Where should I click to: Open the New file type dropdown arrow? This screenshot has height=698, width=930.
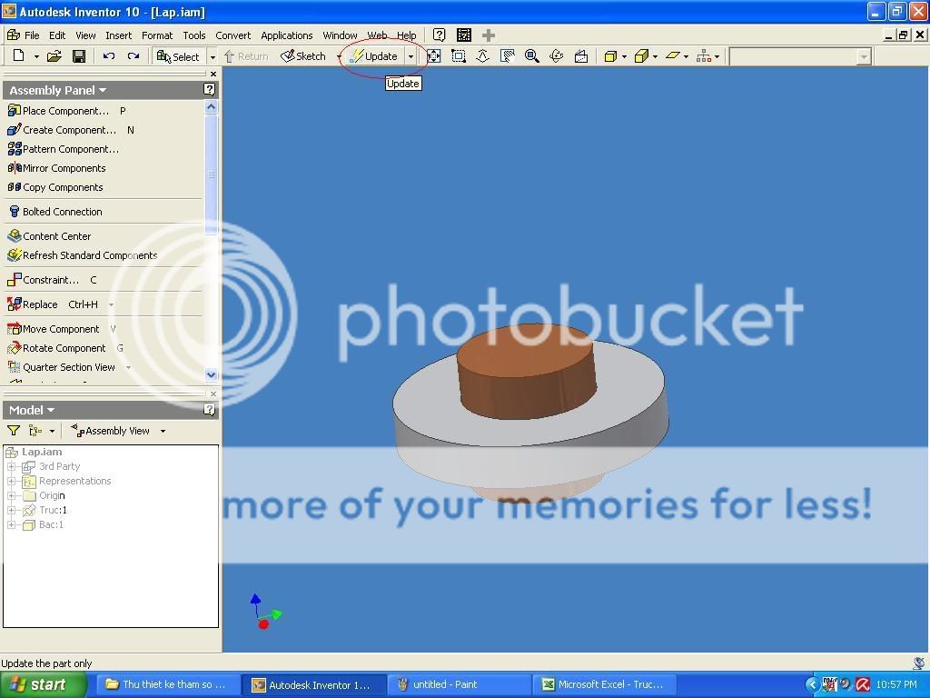click(x=36, y=56)
